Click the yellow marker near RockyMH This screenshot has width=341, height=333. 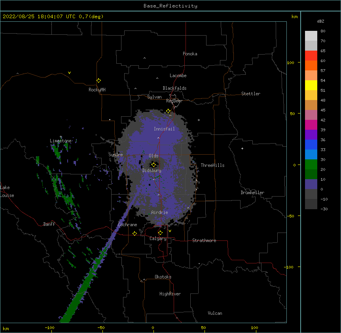[99, 81]
